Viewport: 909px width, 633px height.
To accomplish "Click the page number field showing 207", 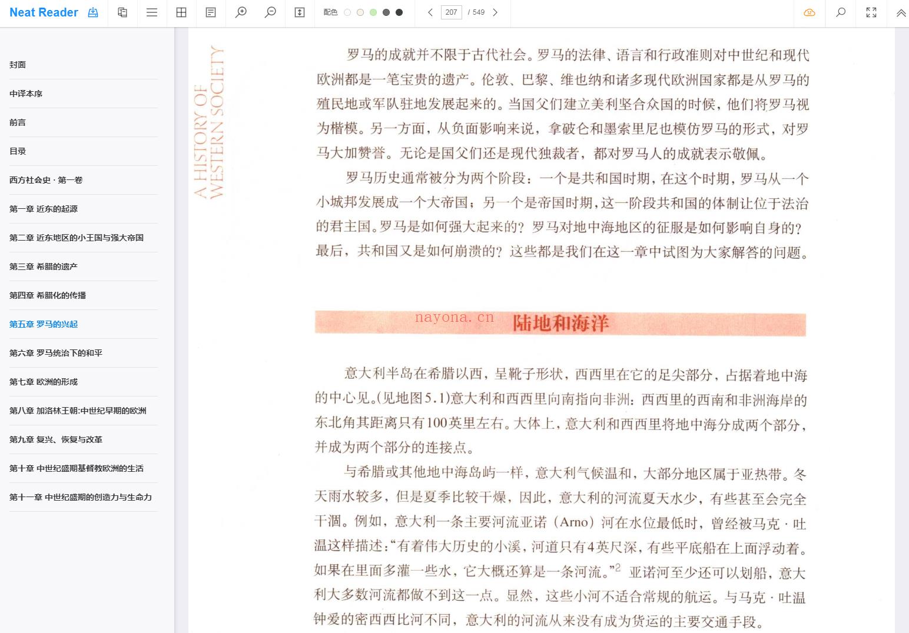I will (x=452, y=12).
